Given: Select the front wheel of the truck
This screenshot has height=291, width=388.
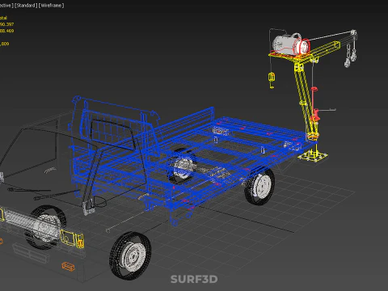Looking at the screenshot, I should coord(131,255).
